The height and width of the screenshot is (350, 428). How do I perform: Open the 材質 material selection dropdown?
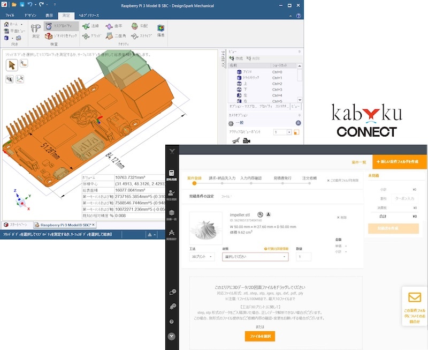click(x=255, y=257)
